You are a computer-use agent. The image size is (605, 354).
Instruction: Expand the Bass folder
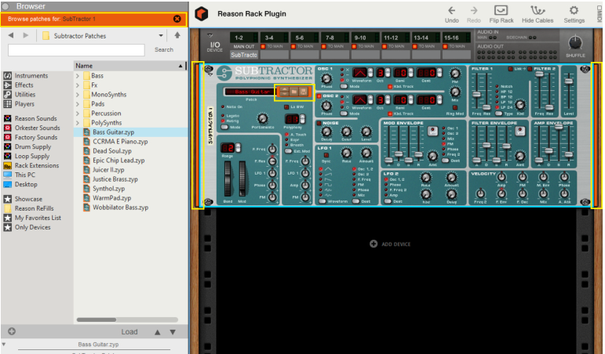pos(78,76)
